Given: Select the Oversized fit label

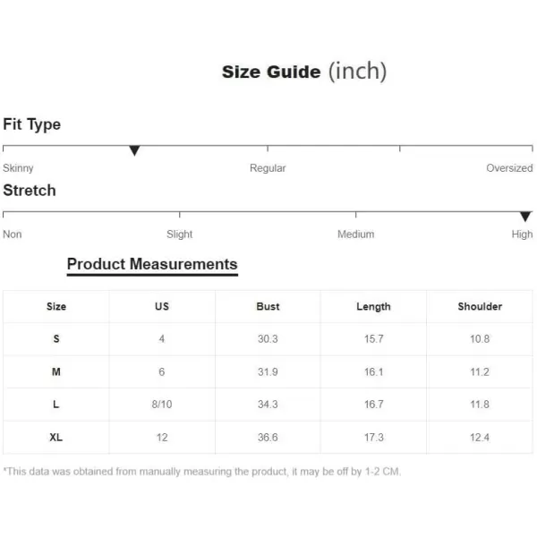Looking at the screenshot, I should coord(509,168).
